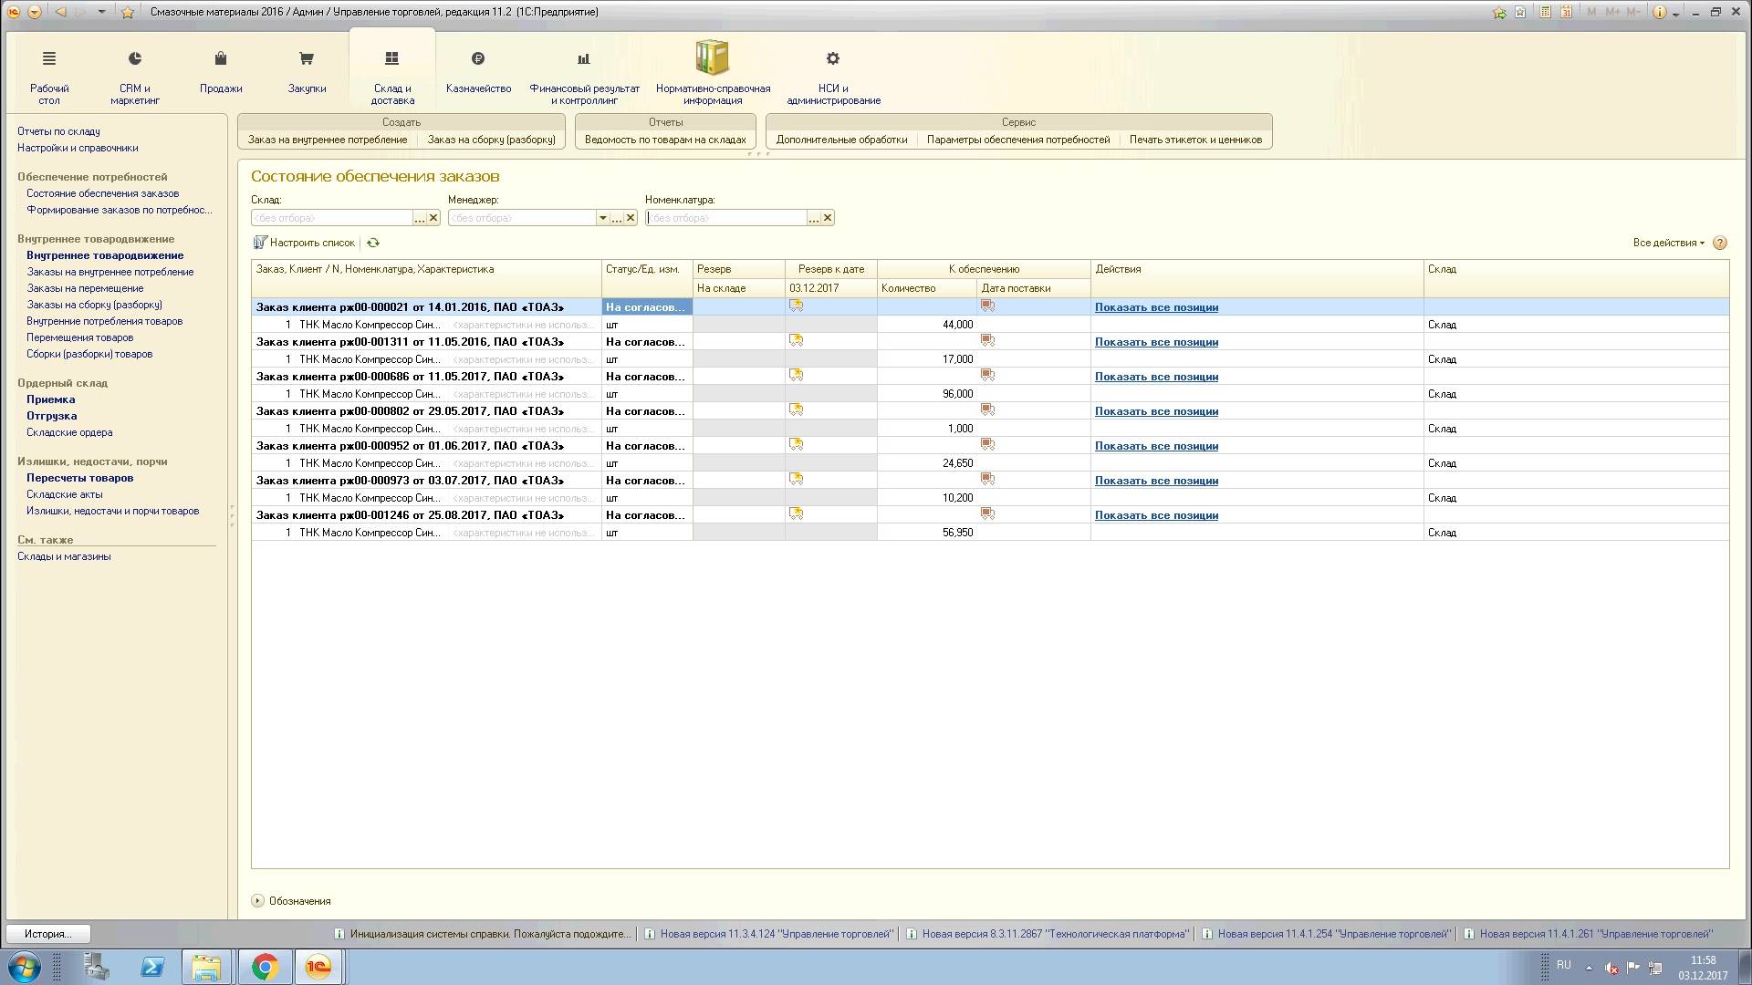The width and height of the screenshot is (1752, 985).
Task: Click reserve icon in first order row
Action: (797, 306)
